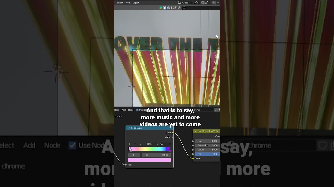Select the highlighted square object filter icon
Viewport: 334px width, 187px height.
click(x=165, y=8)
